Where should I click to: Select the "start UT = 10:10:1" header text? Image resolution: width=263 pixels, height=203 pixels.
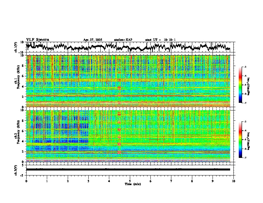160,40
